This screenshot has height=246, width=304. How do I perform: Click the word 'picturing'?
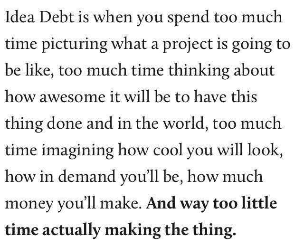pos(75,44)
